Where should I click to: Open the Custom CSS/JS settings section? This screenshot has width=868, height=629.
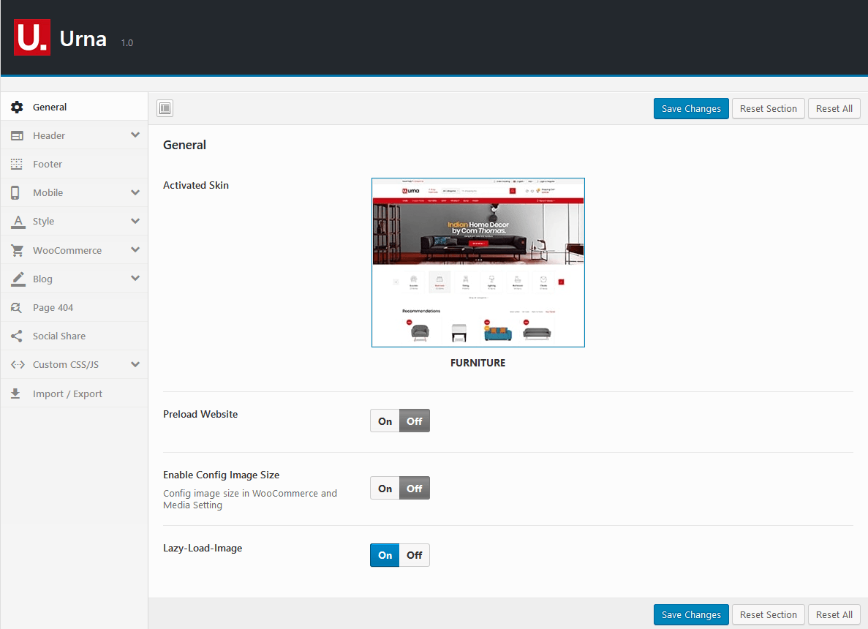tap(74, 364)
